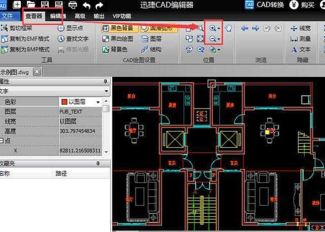The width and height of the screenshot is (325, 232).
Task: Click 复制为EMF格式
Action: coord(25,39)
